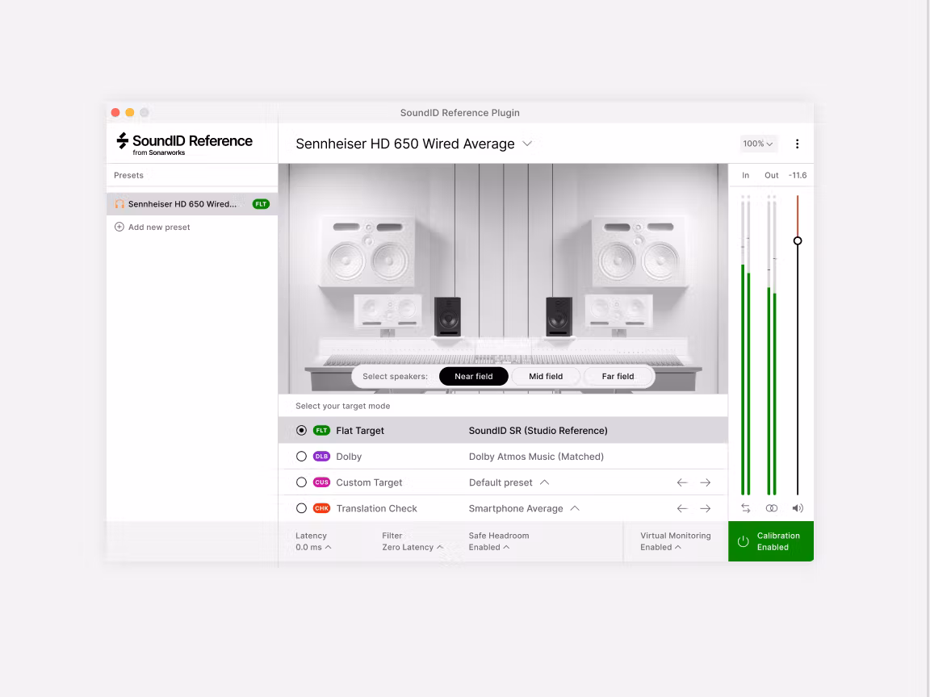Select the Translation Check radio button
Image resolution: width=930 pixels, height=697 pixels.
tap(301, 508)
